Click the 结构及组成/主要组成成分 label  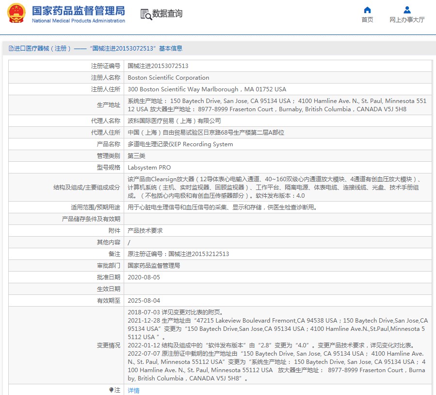(87, 188)
